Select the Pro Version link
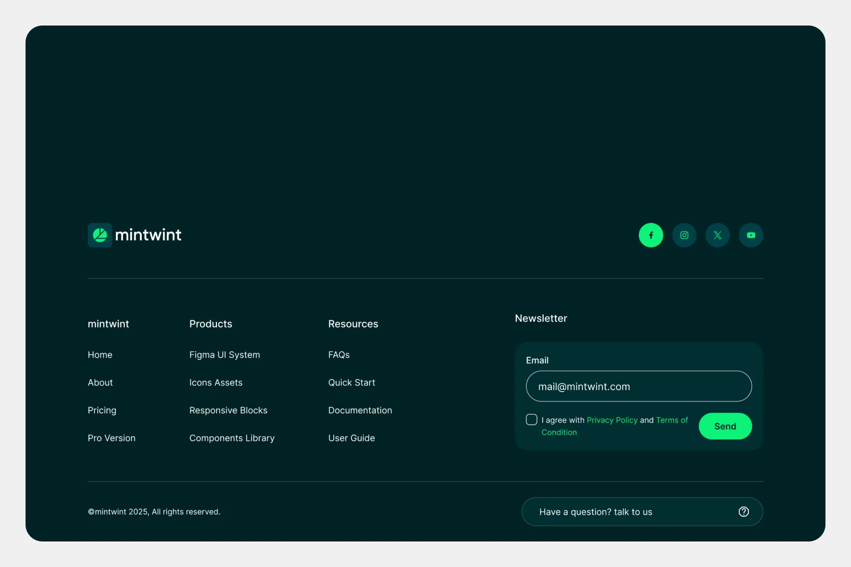Viewport: 851px width, 567px height. (112, 438)
